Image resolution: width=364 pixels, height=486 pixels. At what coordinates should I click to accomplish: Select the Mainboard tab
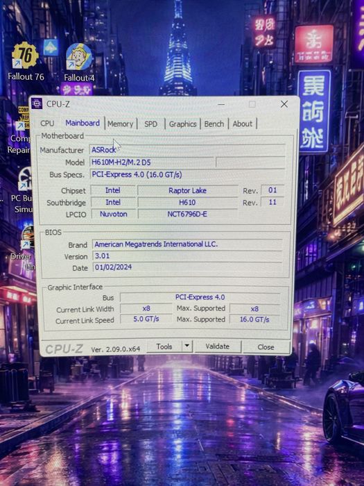click(83, 123)
